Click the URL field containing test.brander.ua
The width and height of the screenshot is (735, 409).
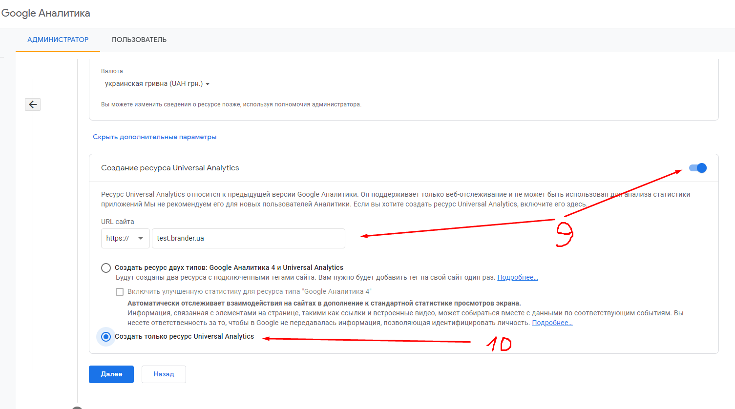(248, 239)
